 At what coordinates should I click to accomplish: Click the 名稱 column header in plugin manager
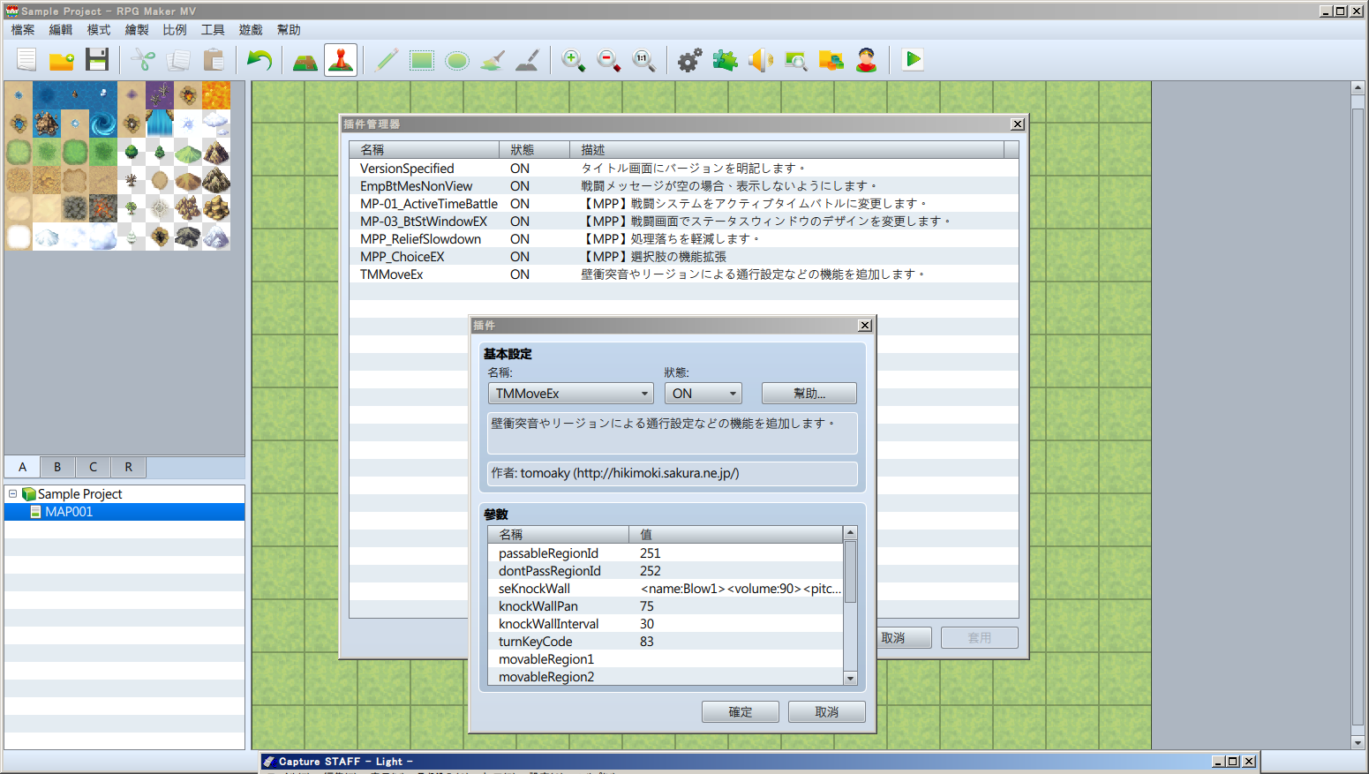[424, 150]
